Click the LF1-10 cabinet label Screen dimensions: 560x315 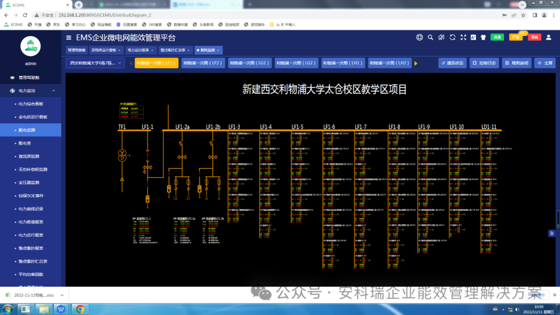point(456,126)
